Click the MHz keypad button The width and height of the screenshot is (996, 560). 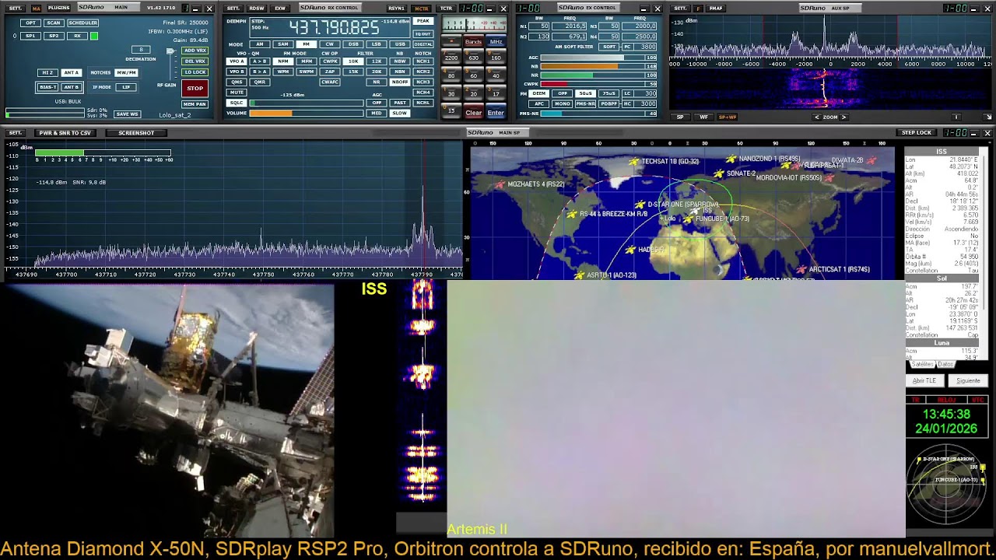[x=496, y=42]
